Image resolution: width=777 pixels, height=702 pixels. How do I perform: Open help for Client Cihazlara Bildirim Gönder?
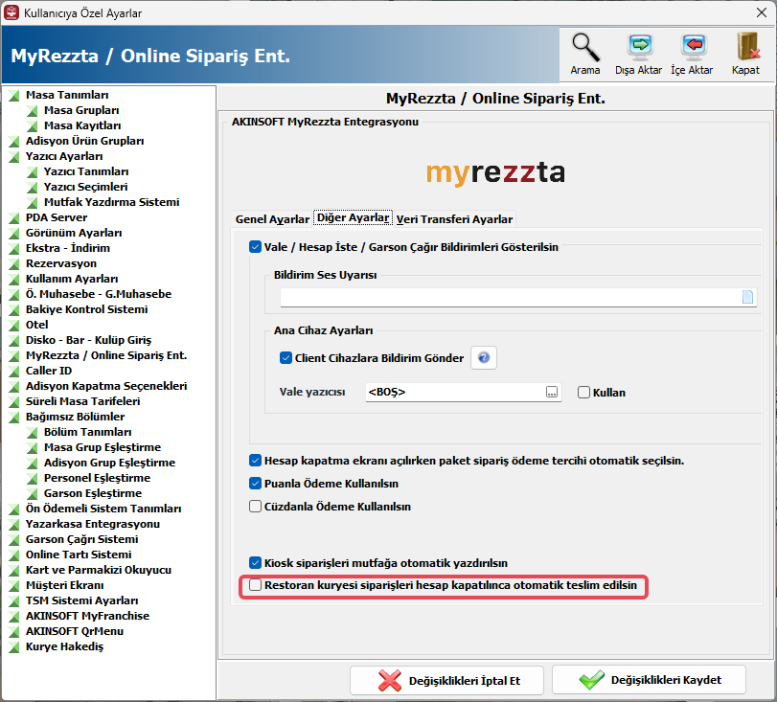click(x=484, y=357)
